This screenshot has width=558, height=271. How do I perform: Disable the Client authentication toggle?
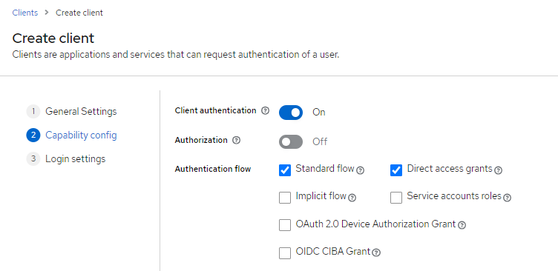[291, 113]
